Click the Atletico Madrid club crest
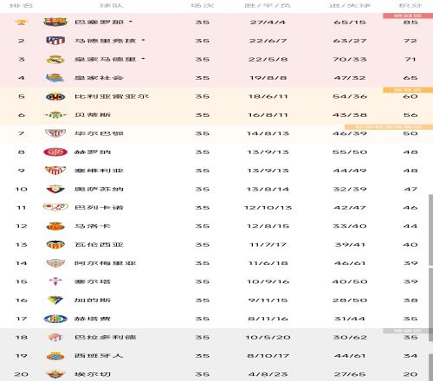This screenshot has width=433, height=381. click(x=55, y=41)
